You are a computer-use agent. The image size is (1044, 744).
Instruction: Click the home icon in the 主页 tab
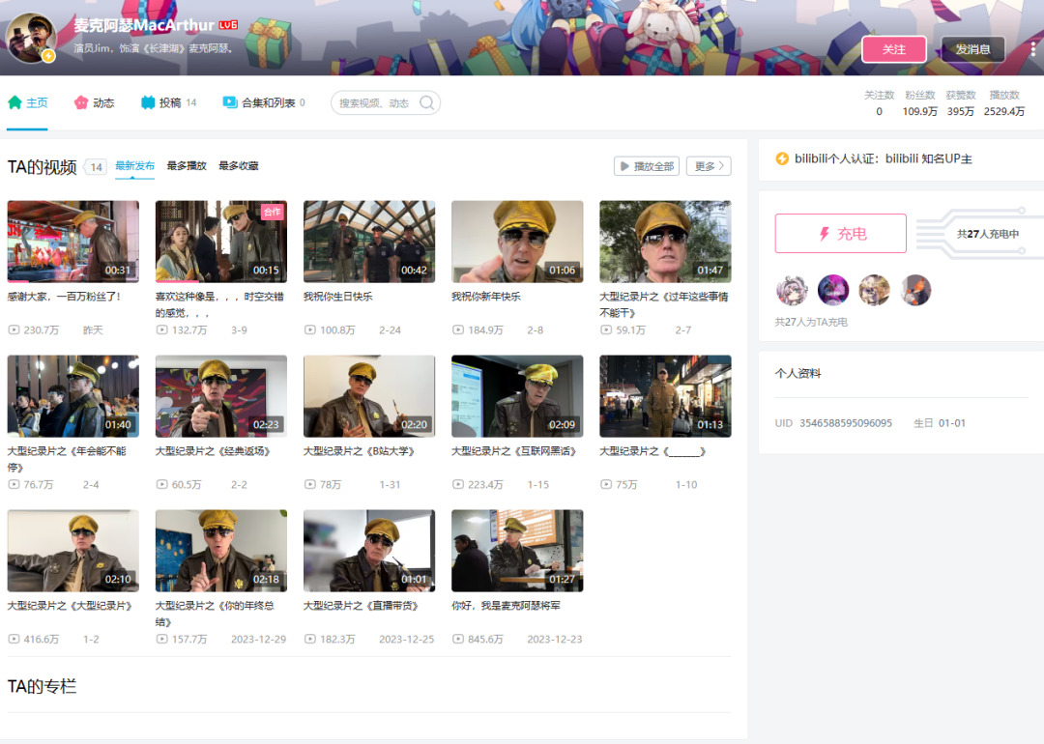(14, 102)
